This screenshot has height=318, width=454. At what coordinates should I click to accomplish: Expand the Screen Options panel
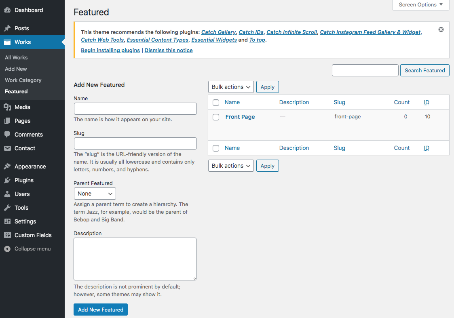pyautogui.click(x=421, y=4)
